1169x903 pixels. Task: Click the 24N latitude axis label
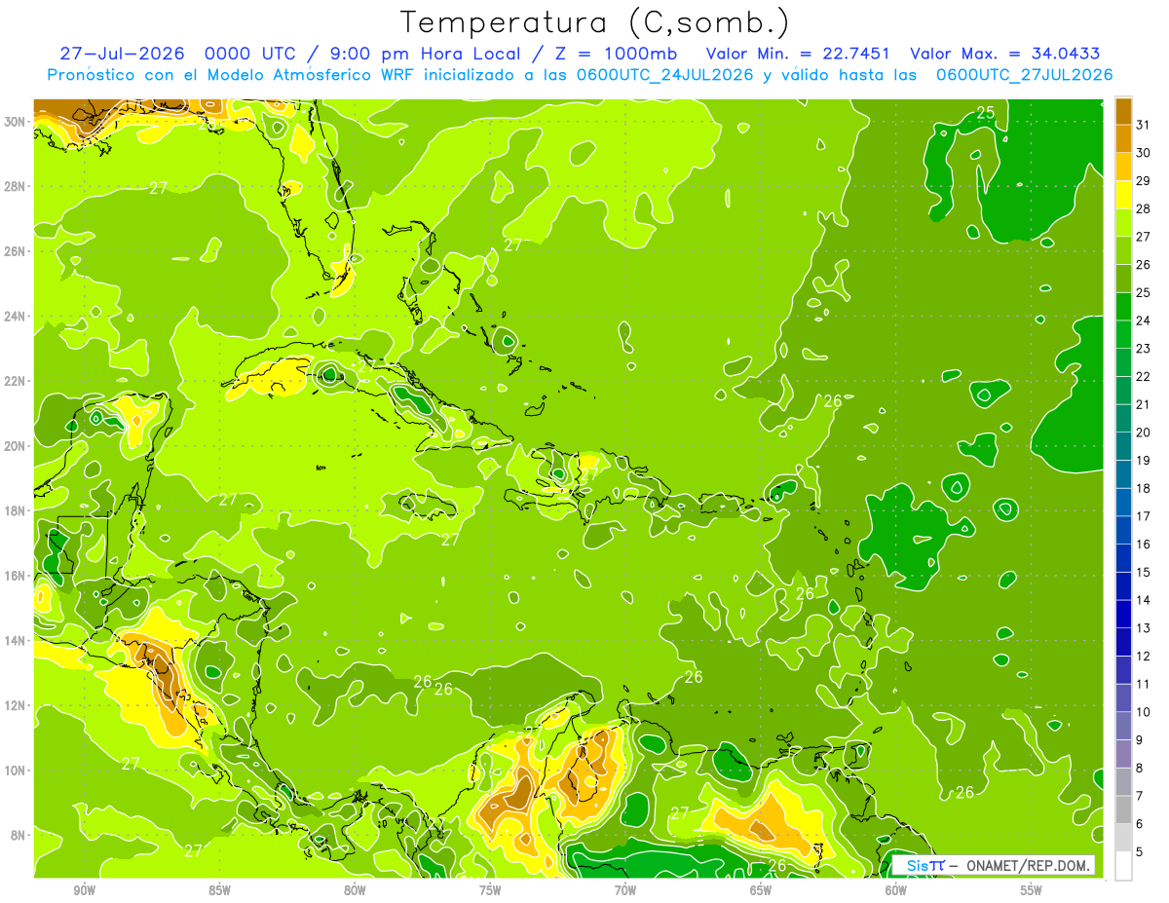[x=16, y=316]
